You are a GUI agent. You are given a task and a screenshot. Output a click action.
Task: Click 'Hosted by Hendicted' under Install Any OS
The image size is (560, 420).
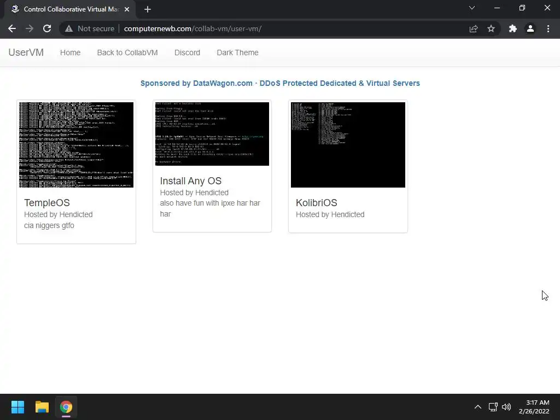click(194, 192)
